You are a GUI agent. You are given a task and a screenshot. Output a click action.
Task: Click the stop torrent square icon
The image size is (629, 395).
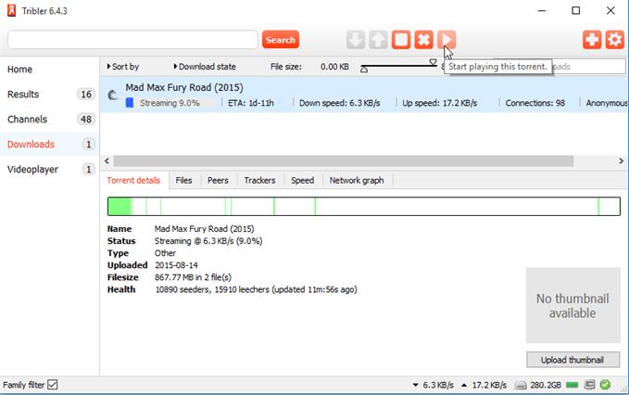pos(401,40)
